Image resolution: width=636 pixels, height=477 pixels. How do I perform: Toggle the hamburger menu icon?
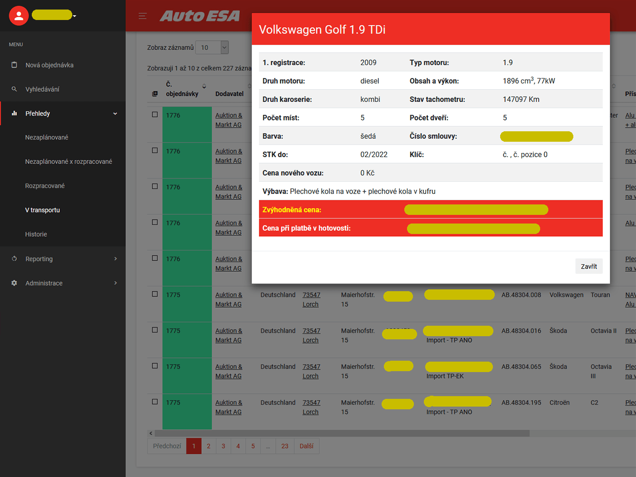click(x=143, y=16)
